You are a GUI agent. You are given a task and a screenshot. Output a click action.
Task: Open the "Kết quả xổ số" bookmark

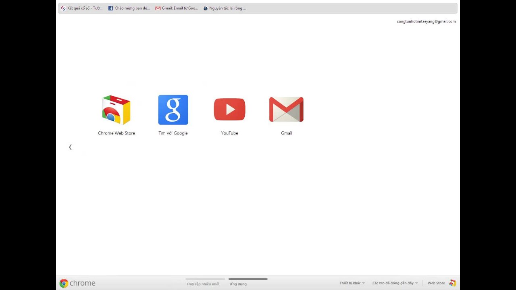82,8
